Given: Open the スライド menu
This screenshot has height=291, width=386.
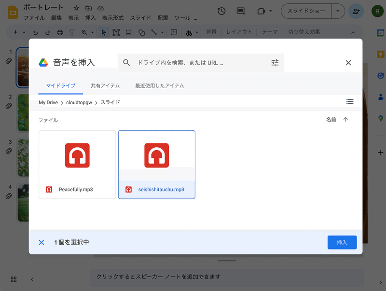Looking at the screenshot, I should click(140, 18).
